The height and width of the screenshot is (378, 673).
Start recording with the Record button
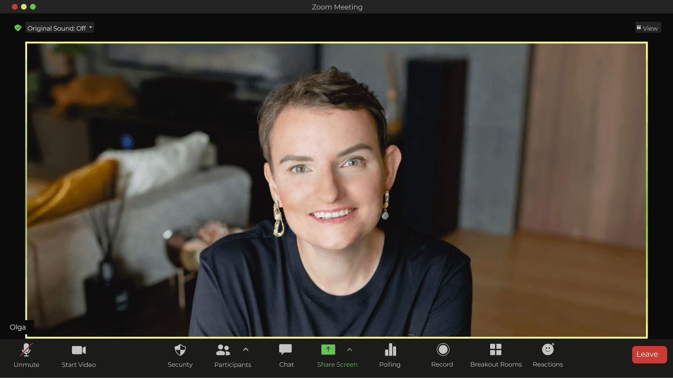[x=443, y=350]
